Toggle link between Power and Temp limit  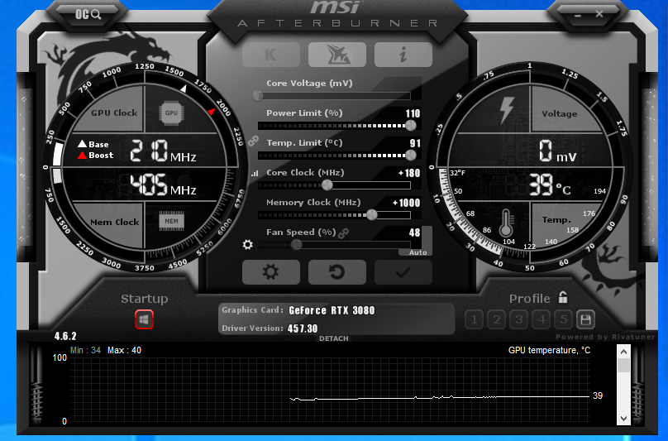click(254, 141)
